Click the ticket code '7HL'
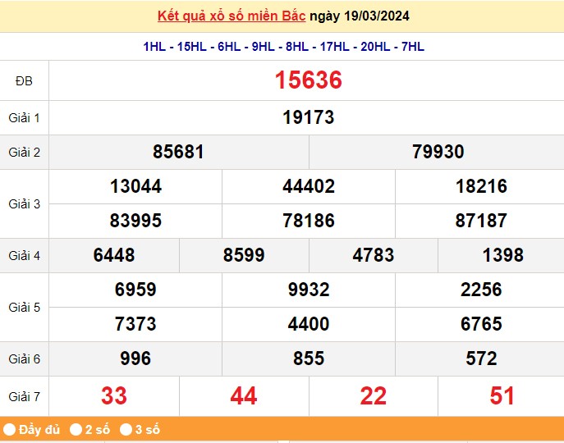The image size is (564, 443). 413,47
